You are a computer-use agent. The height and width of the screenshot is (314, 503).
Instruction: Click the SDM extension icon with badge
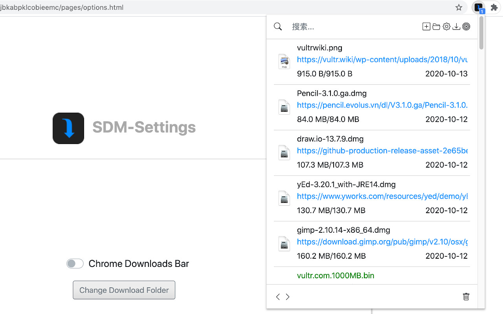pos(479,7)
